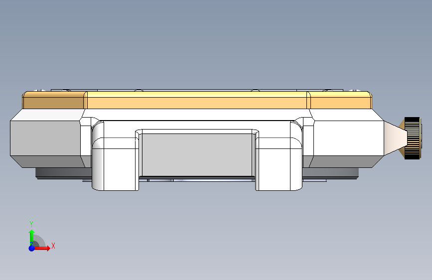The height and width of the screenshot is (280, 432).
Task: Select the gray recessed center panel
Action: 197,154
